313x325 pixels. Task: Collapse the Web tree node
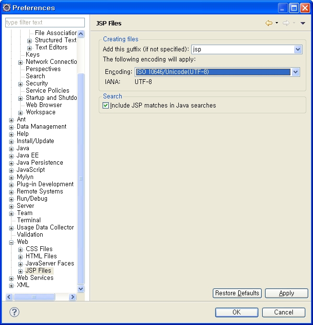point(12,242)
